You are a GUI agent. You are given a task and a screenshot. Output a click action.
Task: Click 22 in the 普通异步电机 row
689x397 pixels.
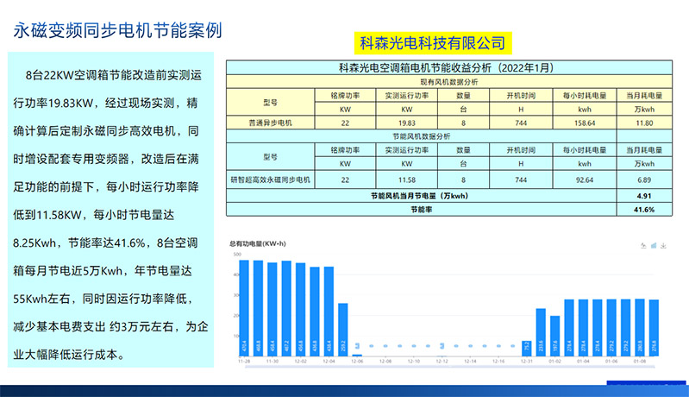pos(345,123)
